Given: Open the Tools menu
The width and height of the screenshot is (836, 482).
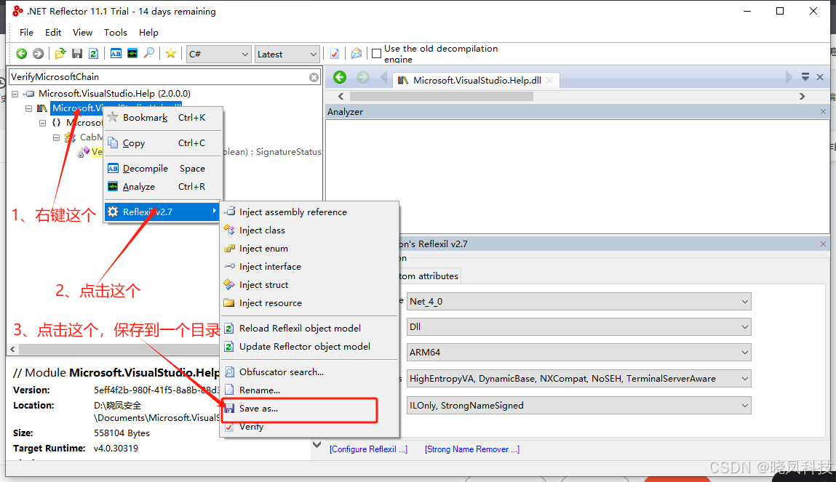Looking at the screenshot, I should point(115,33).
